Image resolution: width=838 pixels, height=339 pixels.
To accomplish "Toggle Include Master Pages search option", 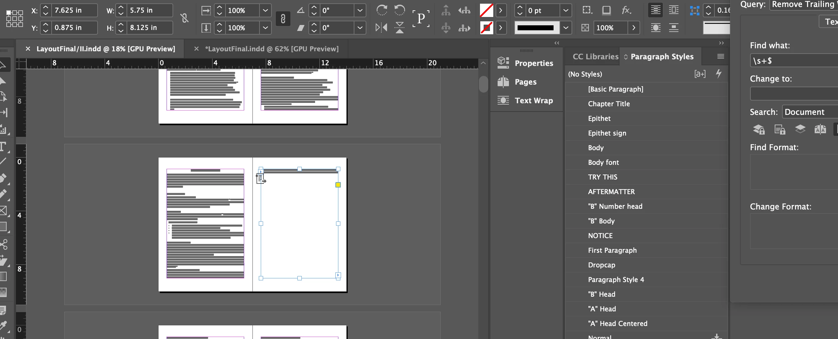I will pos(820,129).
